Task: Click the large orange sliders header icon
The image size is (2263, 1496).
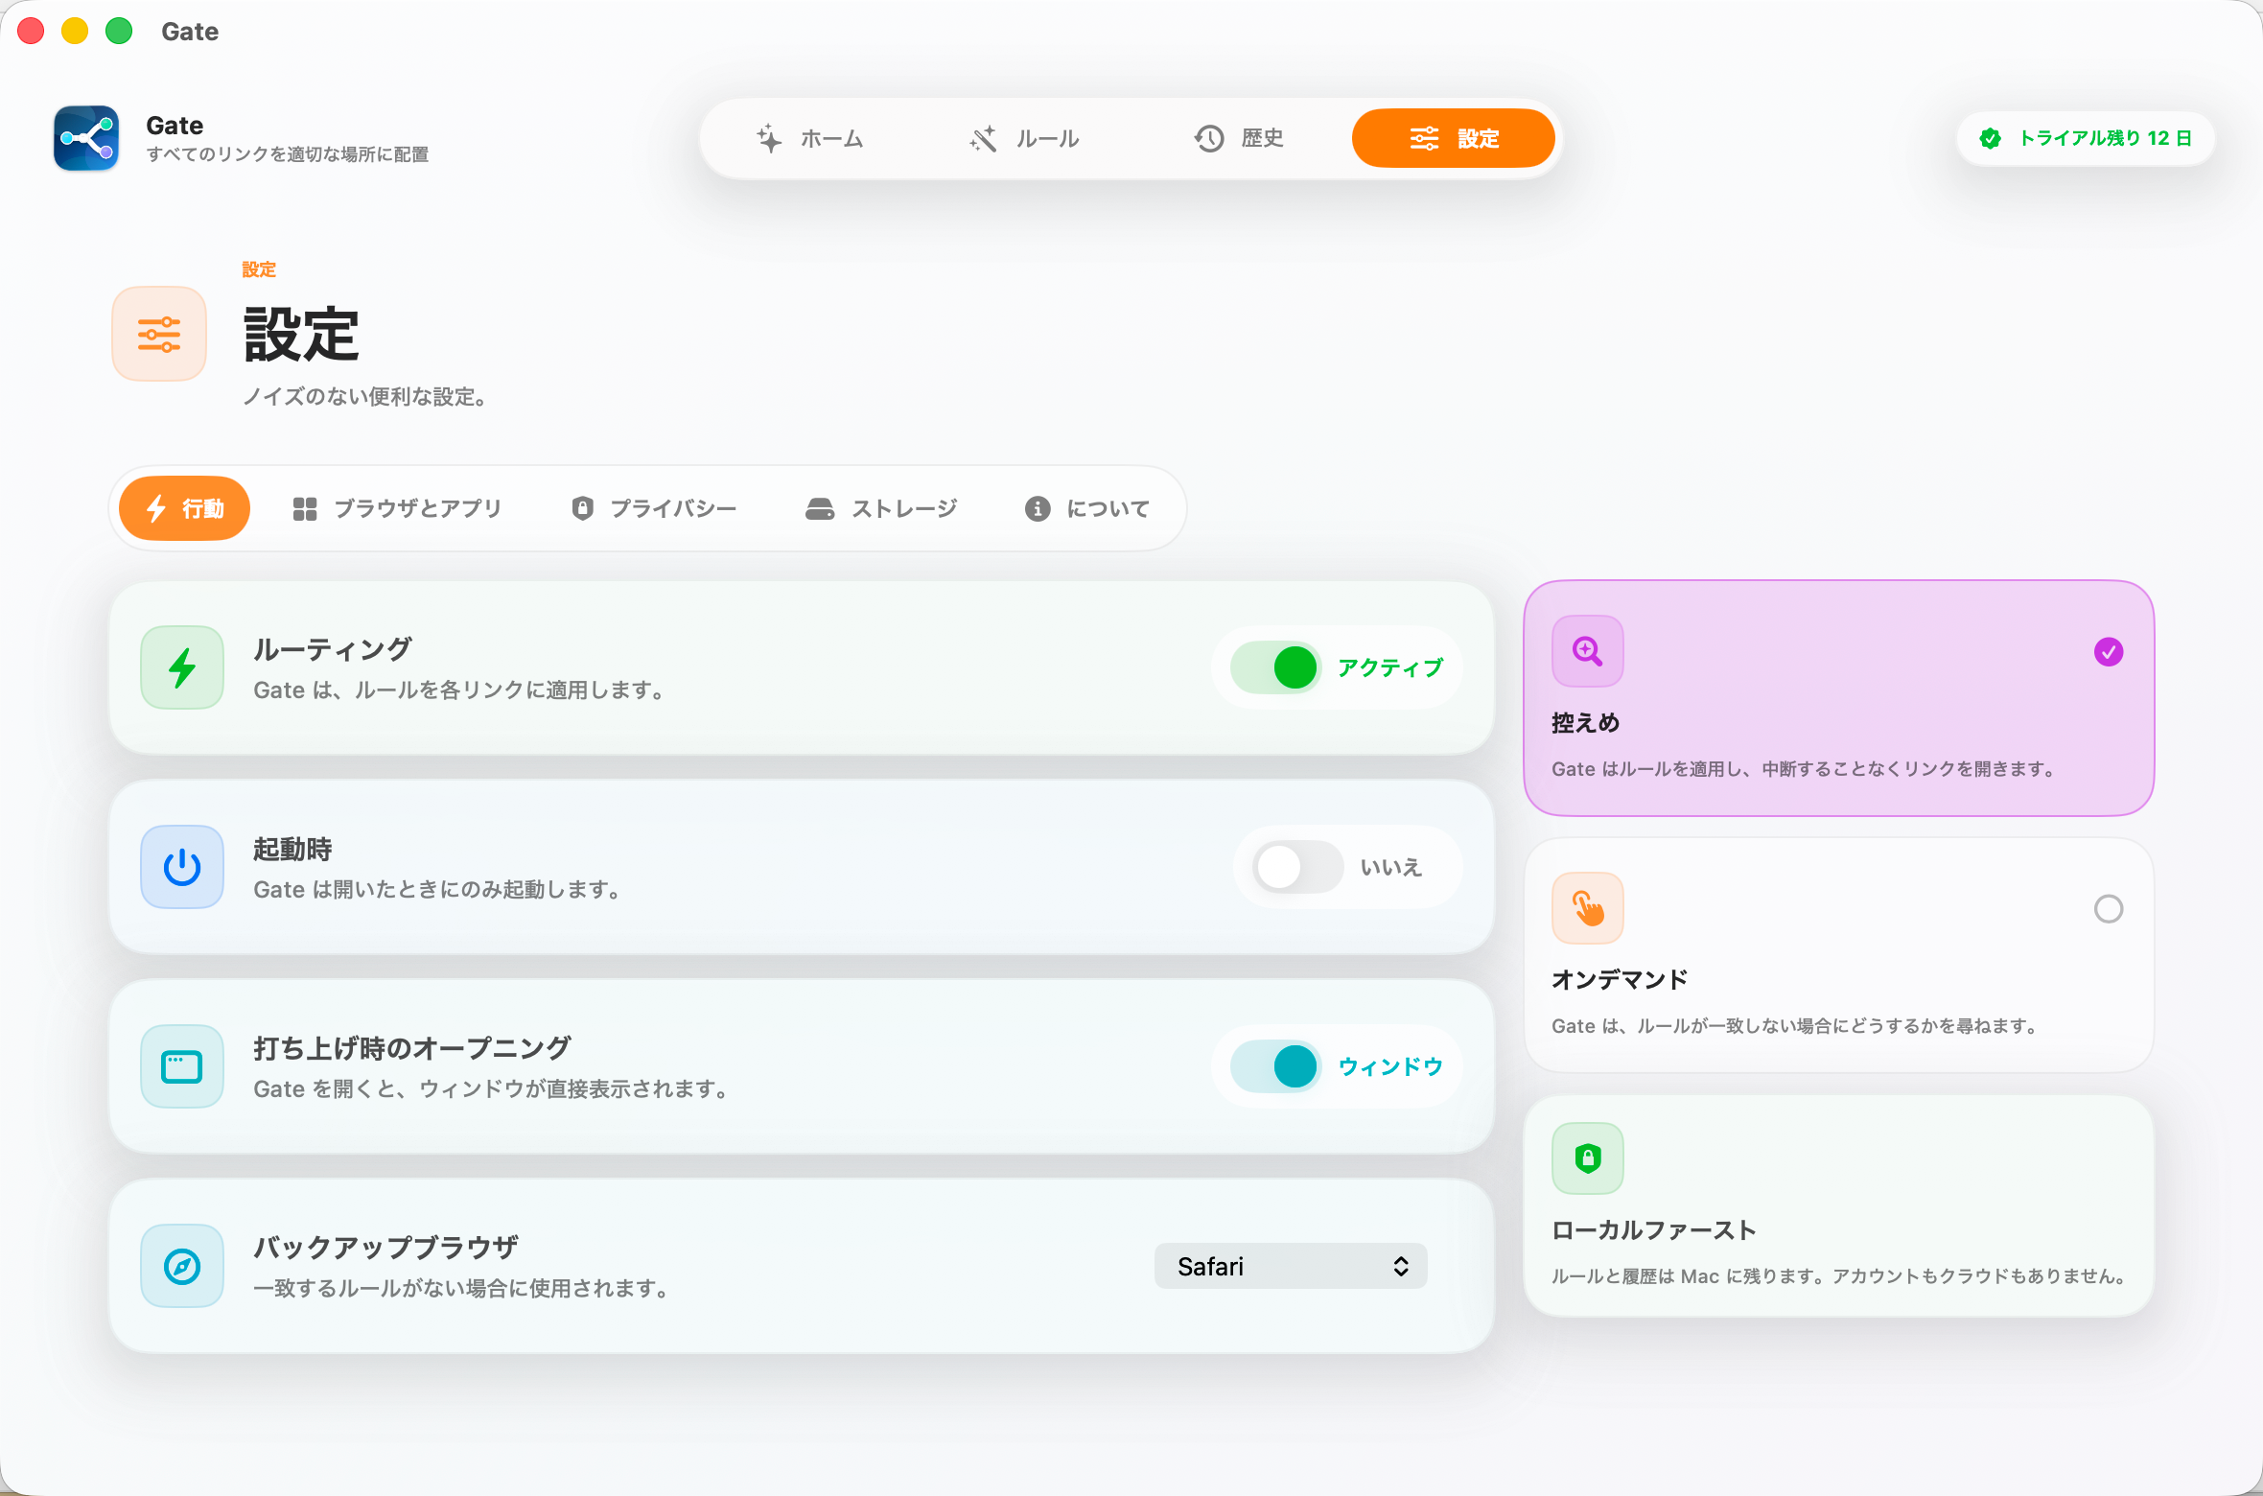Action: pyautogui.click(x=159, y=334)
